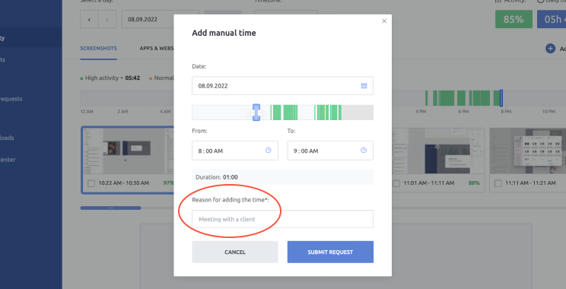Click the To time field 9:00 AM
566x289 pixels.
(x=330, y=151)
